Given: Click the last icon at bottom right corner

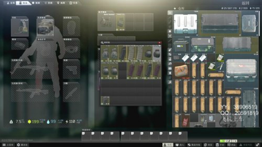Looking at the screenshot, I should [258, 145].
